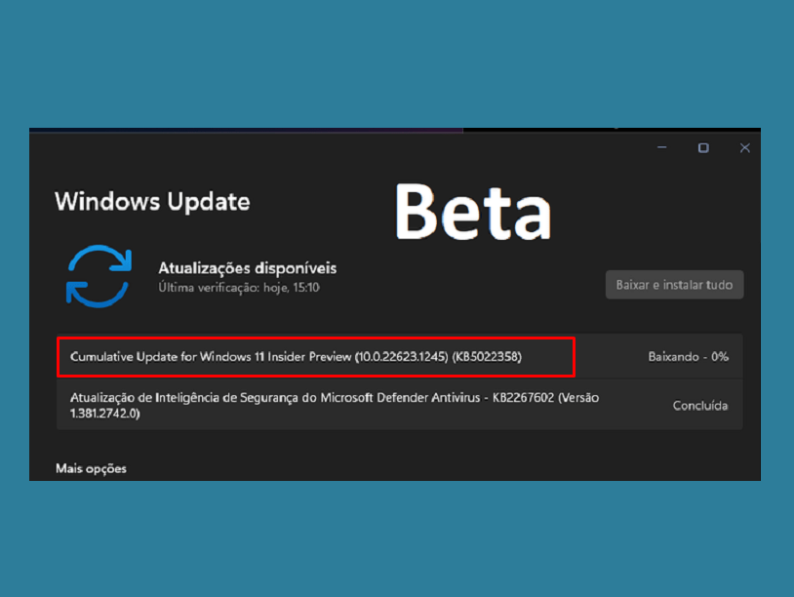Click the Atualizações disponíveis heading

pos(247,268)
